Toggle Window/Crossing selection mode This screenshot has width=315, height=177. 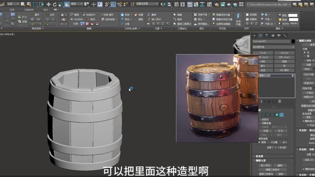(42, 4)
